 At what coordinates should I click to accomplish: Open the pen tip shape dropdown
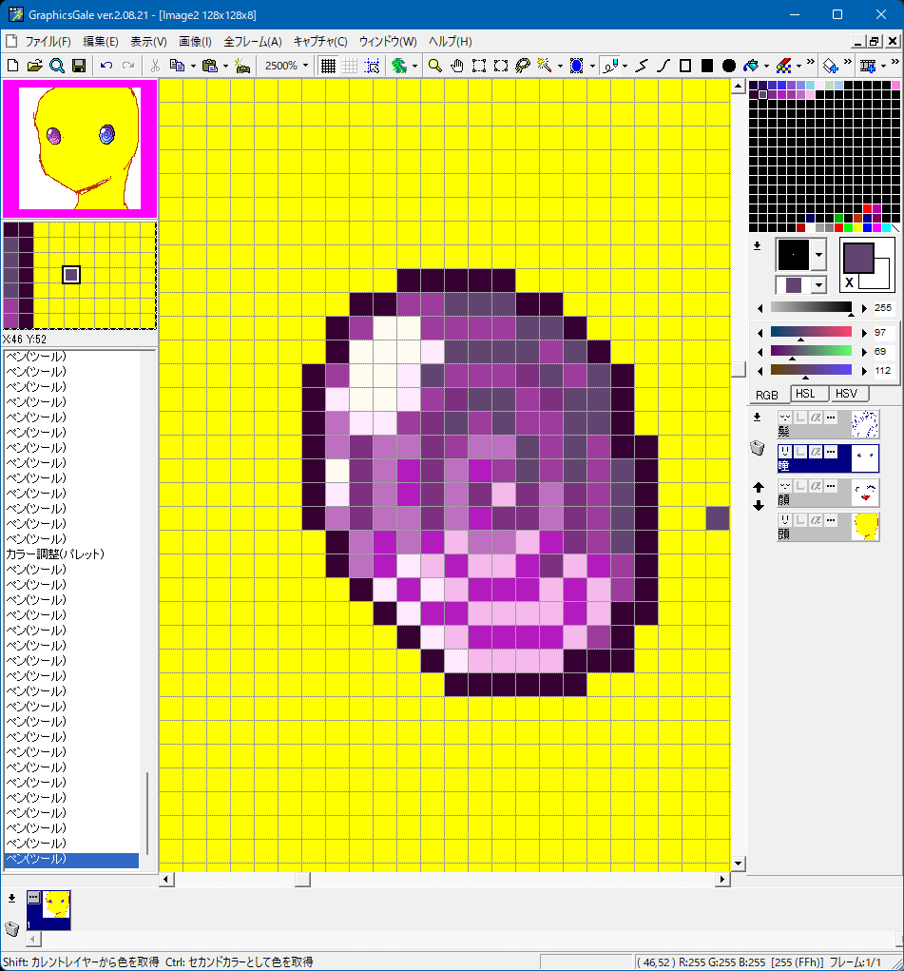[818, 255]
